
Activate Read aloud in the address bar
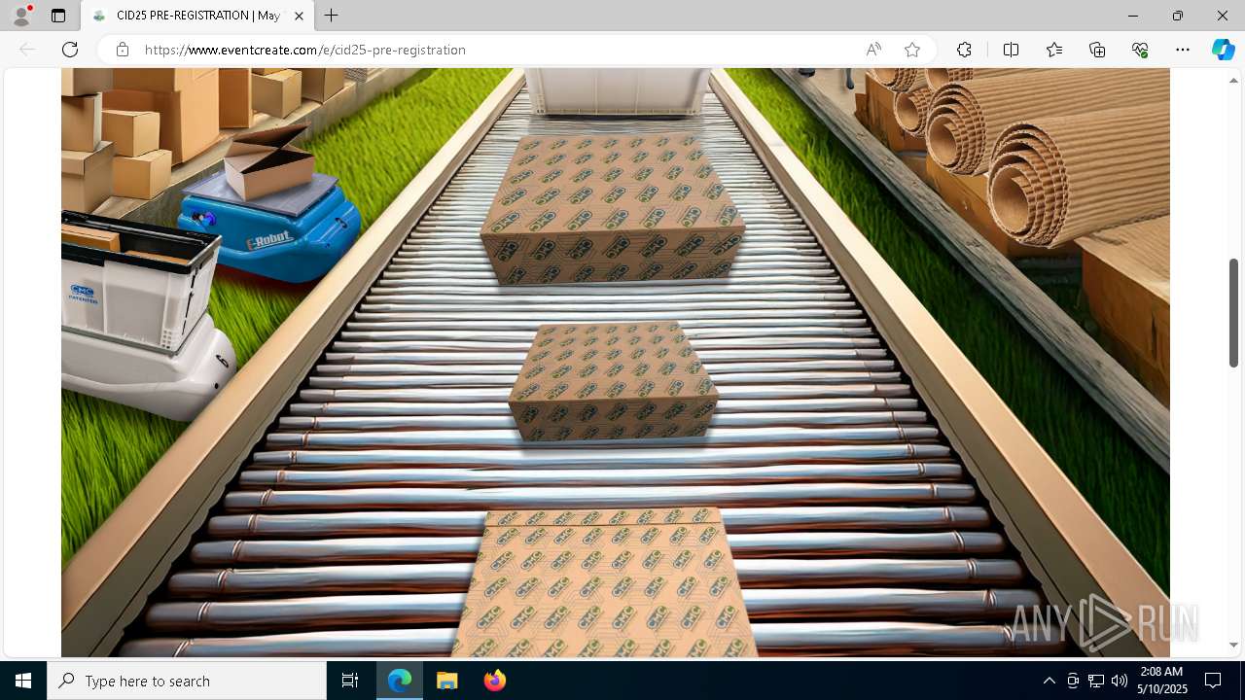[x=873, y=50]
